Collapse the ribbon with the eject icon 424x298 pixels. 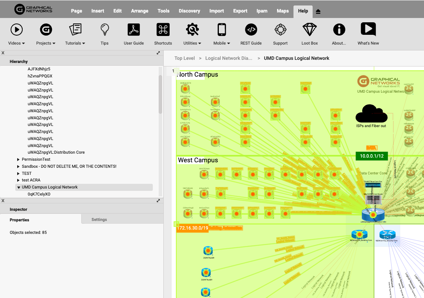click(318, 11)
